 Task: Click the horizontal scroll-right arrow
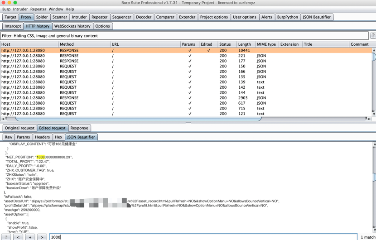pos(369,119)
